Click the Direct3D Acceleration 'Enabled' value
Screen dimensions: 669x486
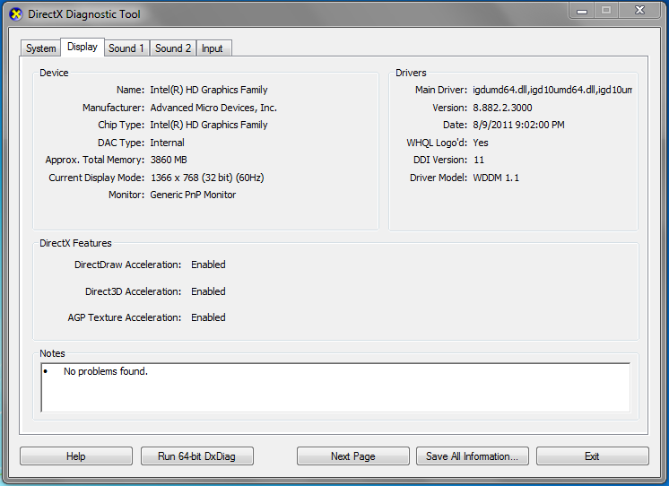[208, 291]
